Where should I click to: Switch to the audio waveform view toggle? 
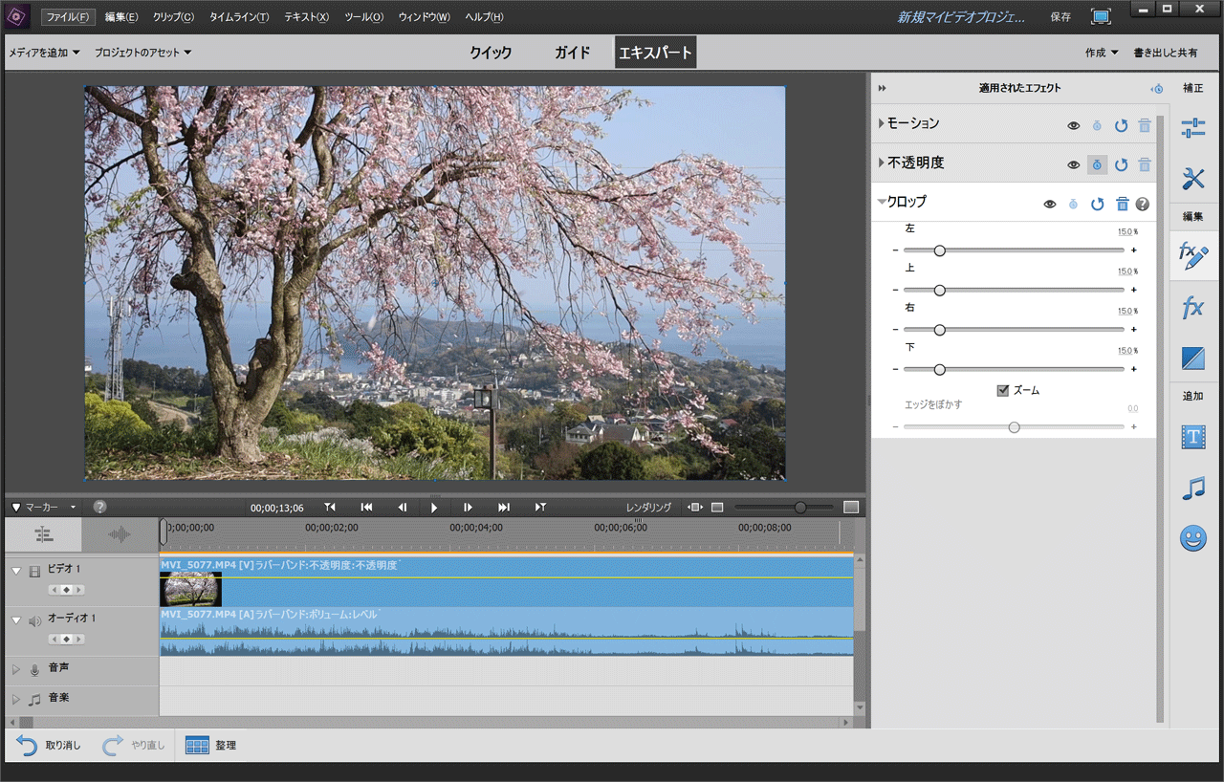tap(120, 534)
